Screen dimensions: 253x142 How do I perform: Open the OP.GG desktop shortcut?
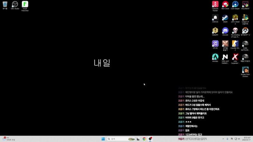(215, 43)
